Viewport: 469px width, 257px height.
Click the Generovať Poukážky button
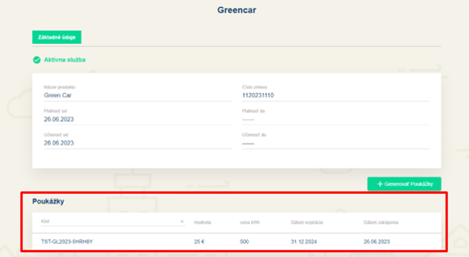click(x=404, y=184)
